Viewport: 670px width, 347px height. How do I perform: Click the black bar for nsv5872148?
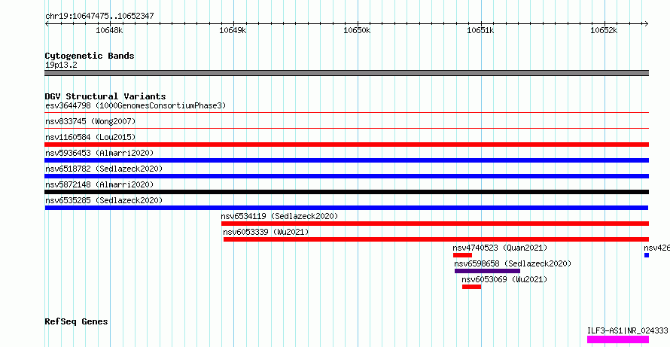[x=347, y=192]
